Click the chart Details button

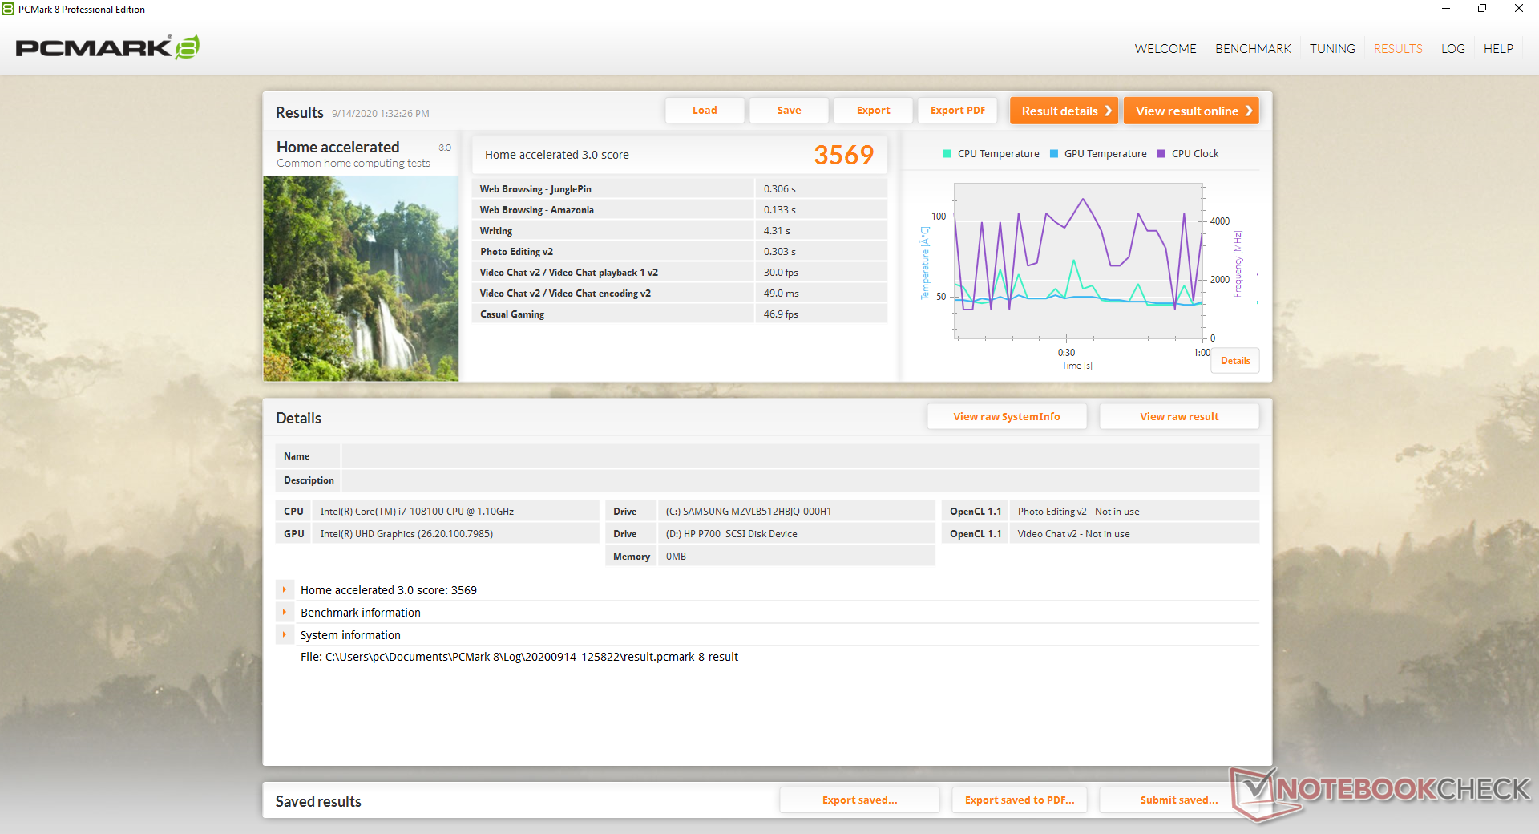(x=1235, y=361)
